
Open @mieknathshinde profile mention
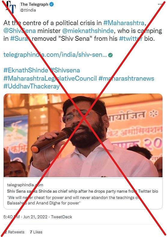pos(88,31)
